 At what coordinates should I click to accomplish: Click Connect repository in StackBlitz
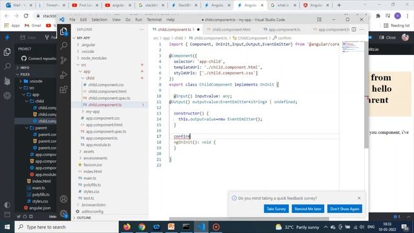(39, 58)
